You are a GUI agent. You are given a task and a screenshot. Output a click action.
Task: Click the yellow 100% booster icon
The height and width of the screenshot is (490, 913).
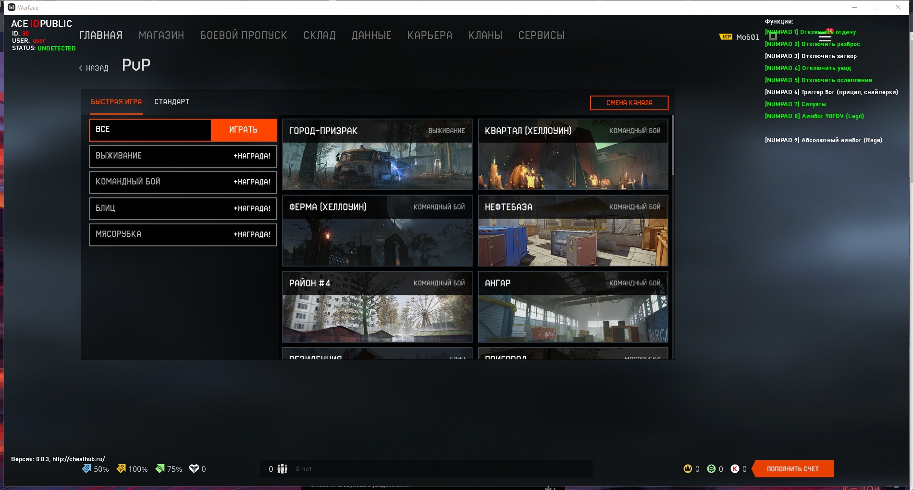(121, 468)
